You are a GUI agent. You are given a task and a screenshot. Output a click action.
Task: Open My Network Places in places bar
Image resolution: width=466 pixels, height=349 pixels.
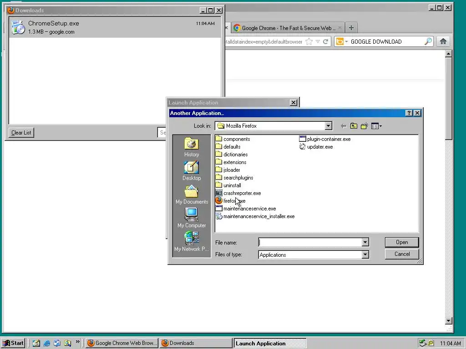(192, 242)
